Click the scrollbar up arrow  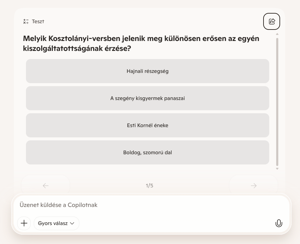tap(277, 34)
